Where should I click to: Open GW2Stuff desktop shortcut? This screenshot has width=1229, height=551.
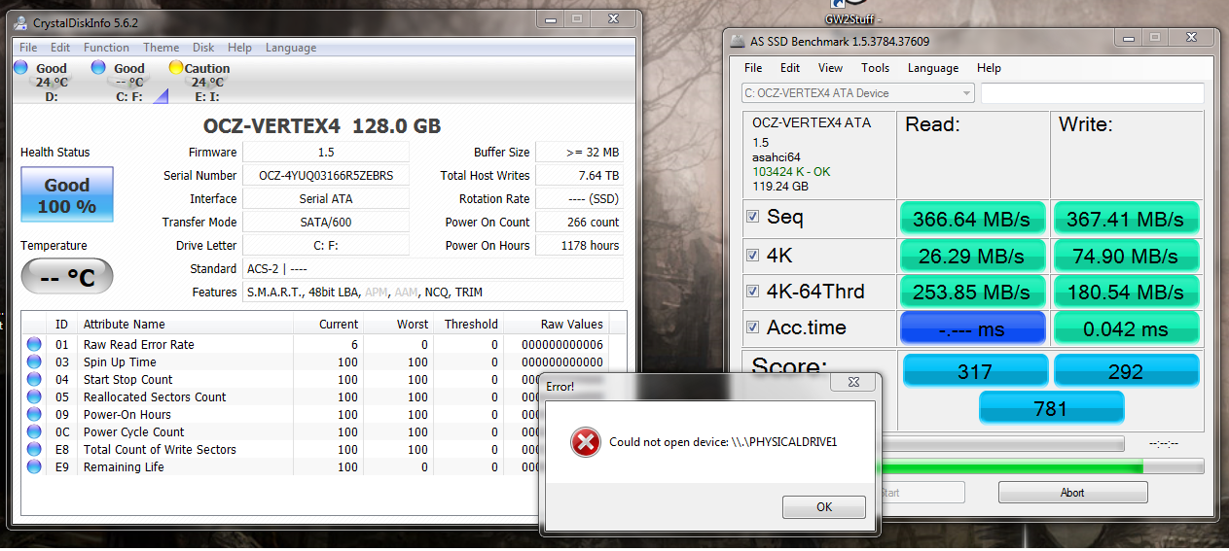click(x=851, y=14)
